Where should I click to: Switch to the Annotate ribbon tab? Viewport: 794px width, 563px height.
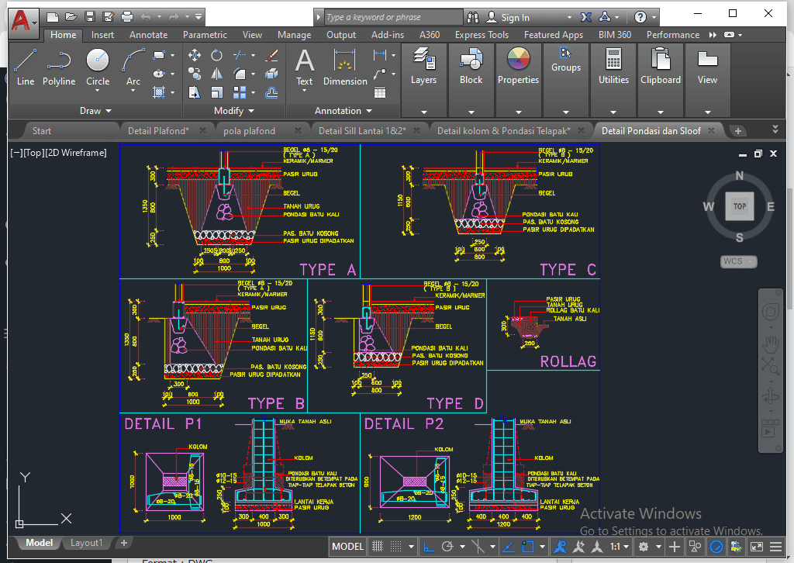148,35
